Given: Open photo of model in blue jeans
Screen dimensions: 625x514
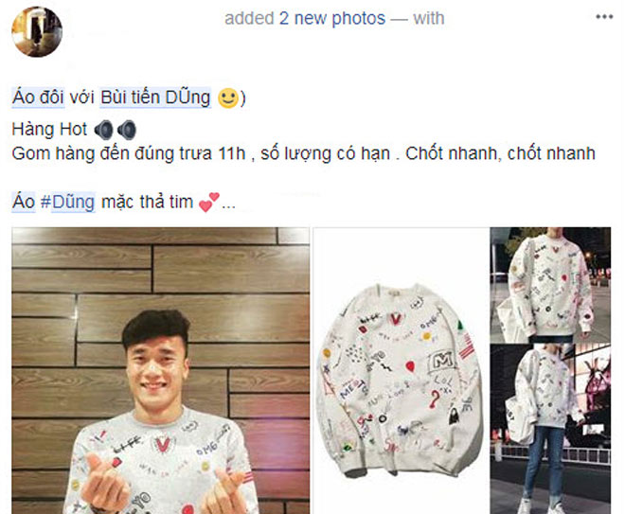Looking at the screenshot, I should pos(550,429).
